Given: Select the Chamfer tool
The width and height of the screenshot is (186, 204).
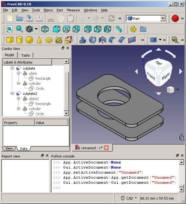Looking at the screenshot, I should tap(122, 40).
